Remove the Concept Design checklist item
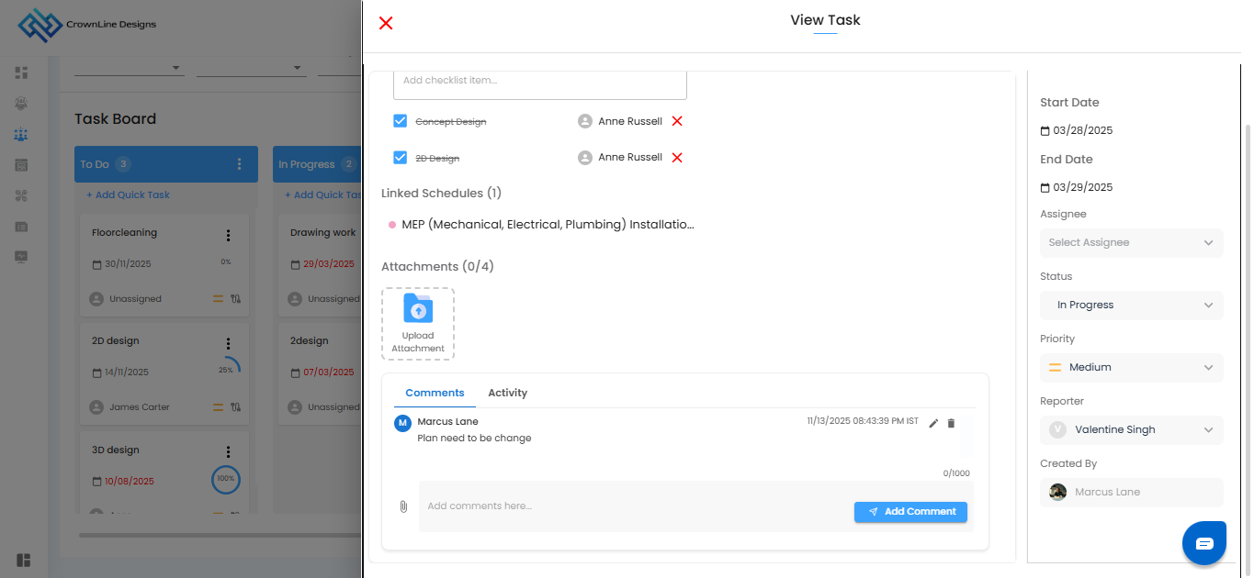 coord(677,121)
